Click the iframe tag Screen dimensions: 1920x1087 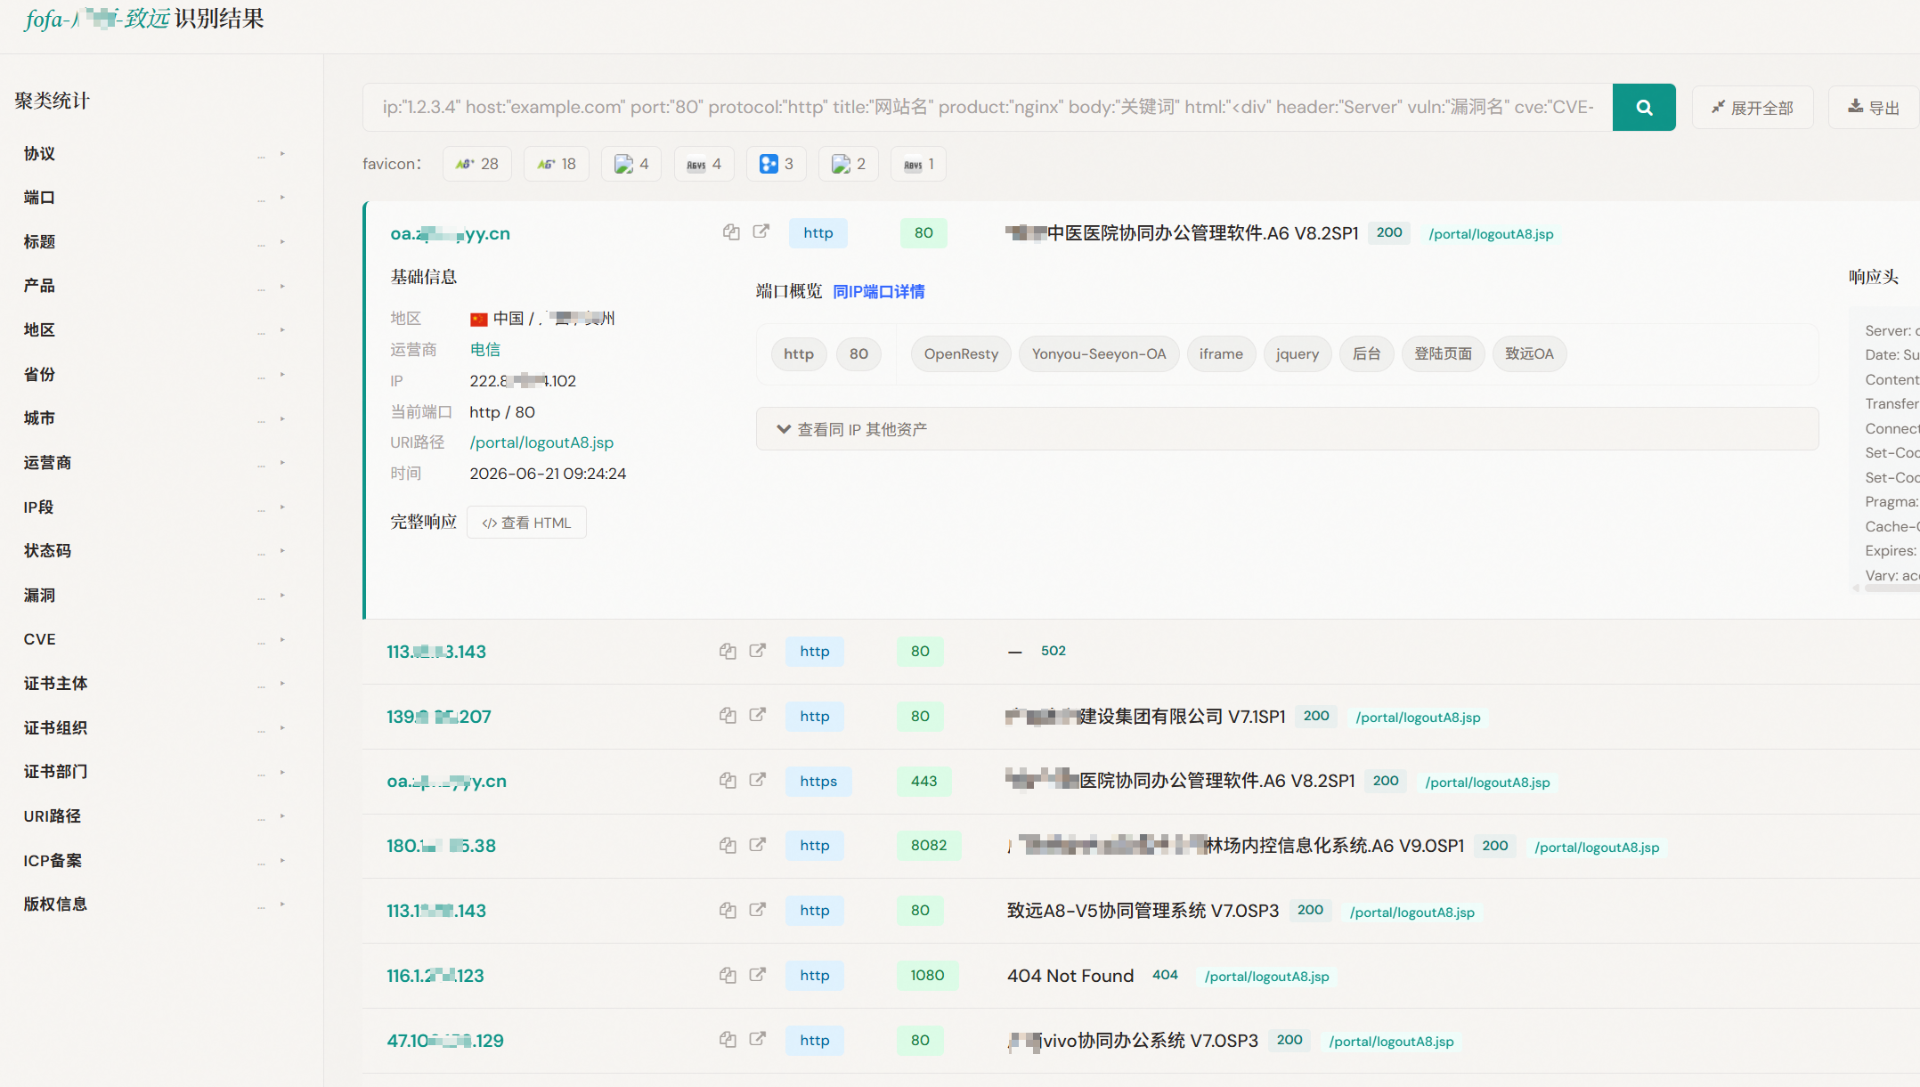tap(1221, 354)
